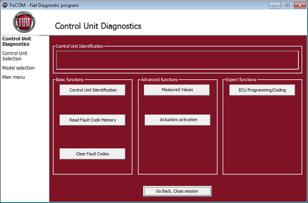Click the empty Control Unit Identification field

click(177, 60)
